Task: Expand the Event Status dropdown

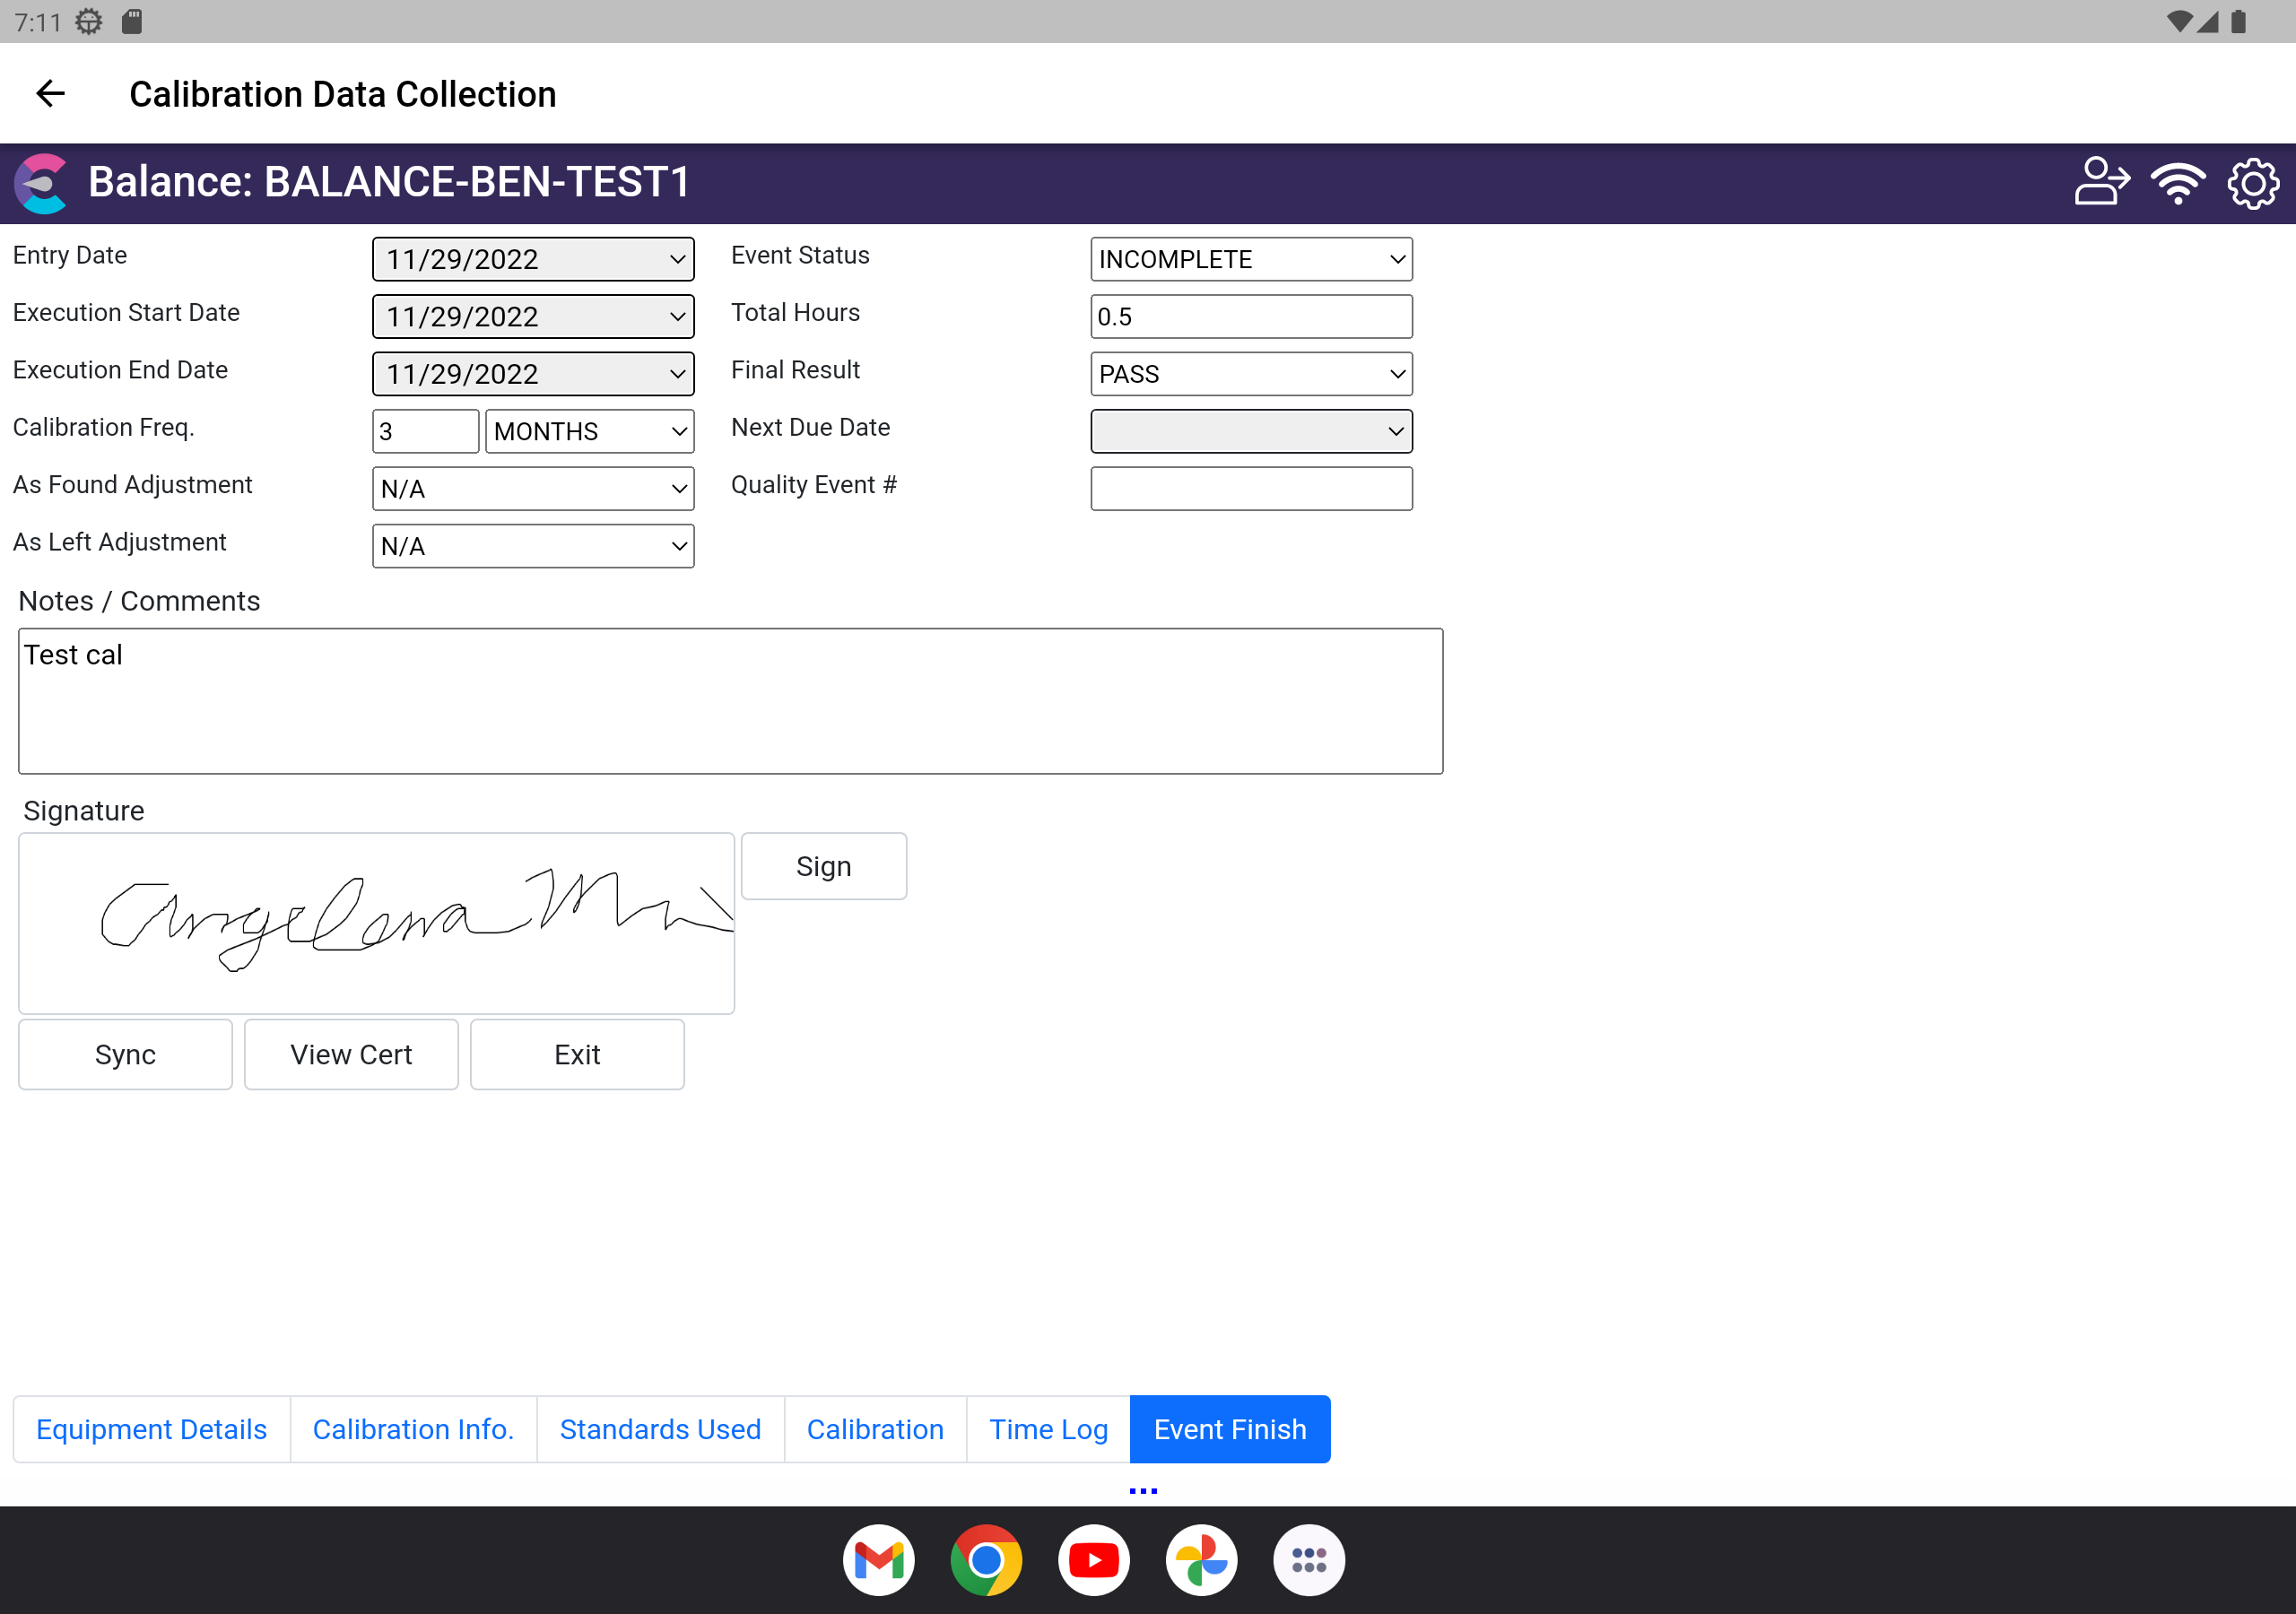Action: (x=1250, y=260)
